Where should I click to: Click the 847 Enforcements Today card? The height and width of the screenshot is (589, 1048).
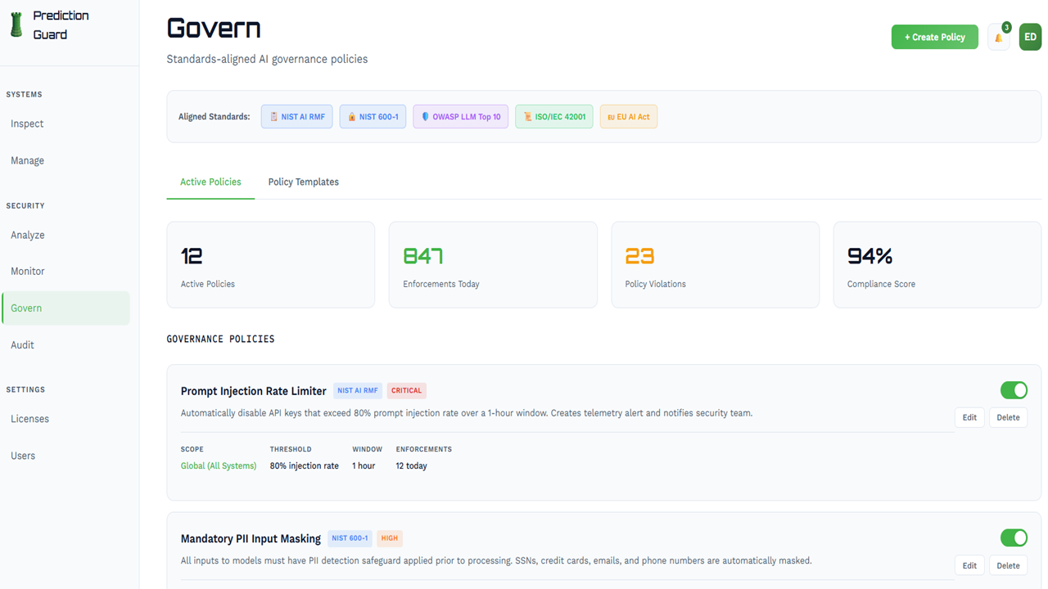click(493, 265)
